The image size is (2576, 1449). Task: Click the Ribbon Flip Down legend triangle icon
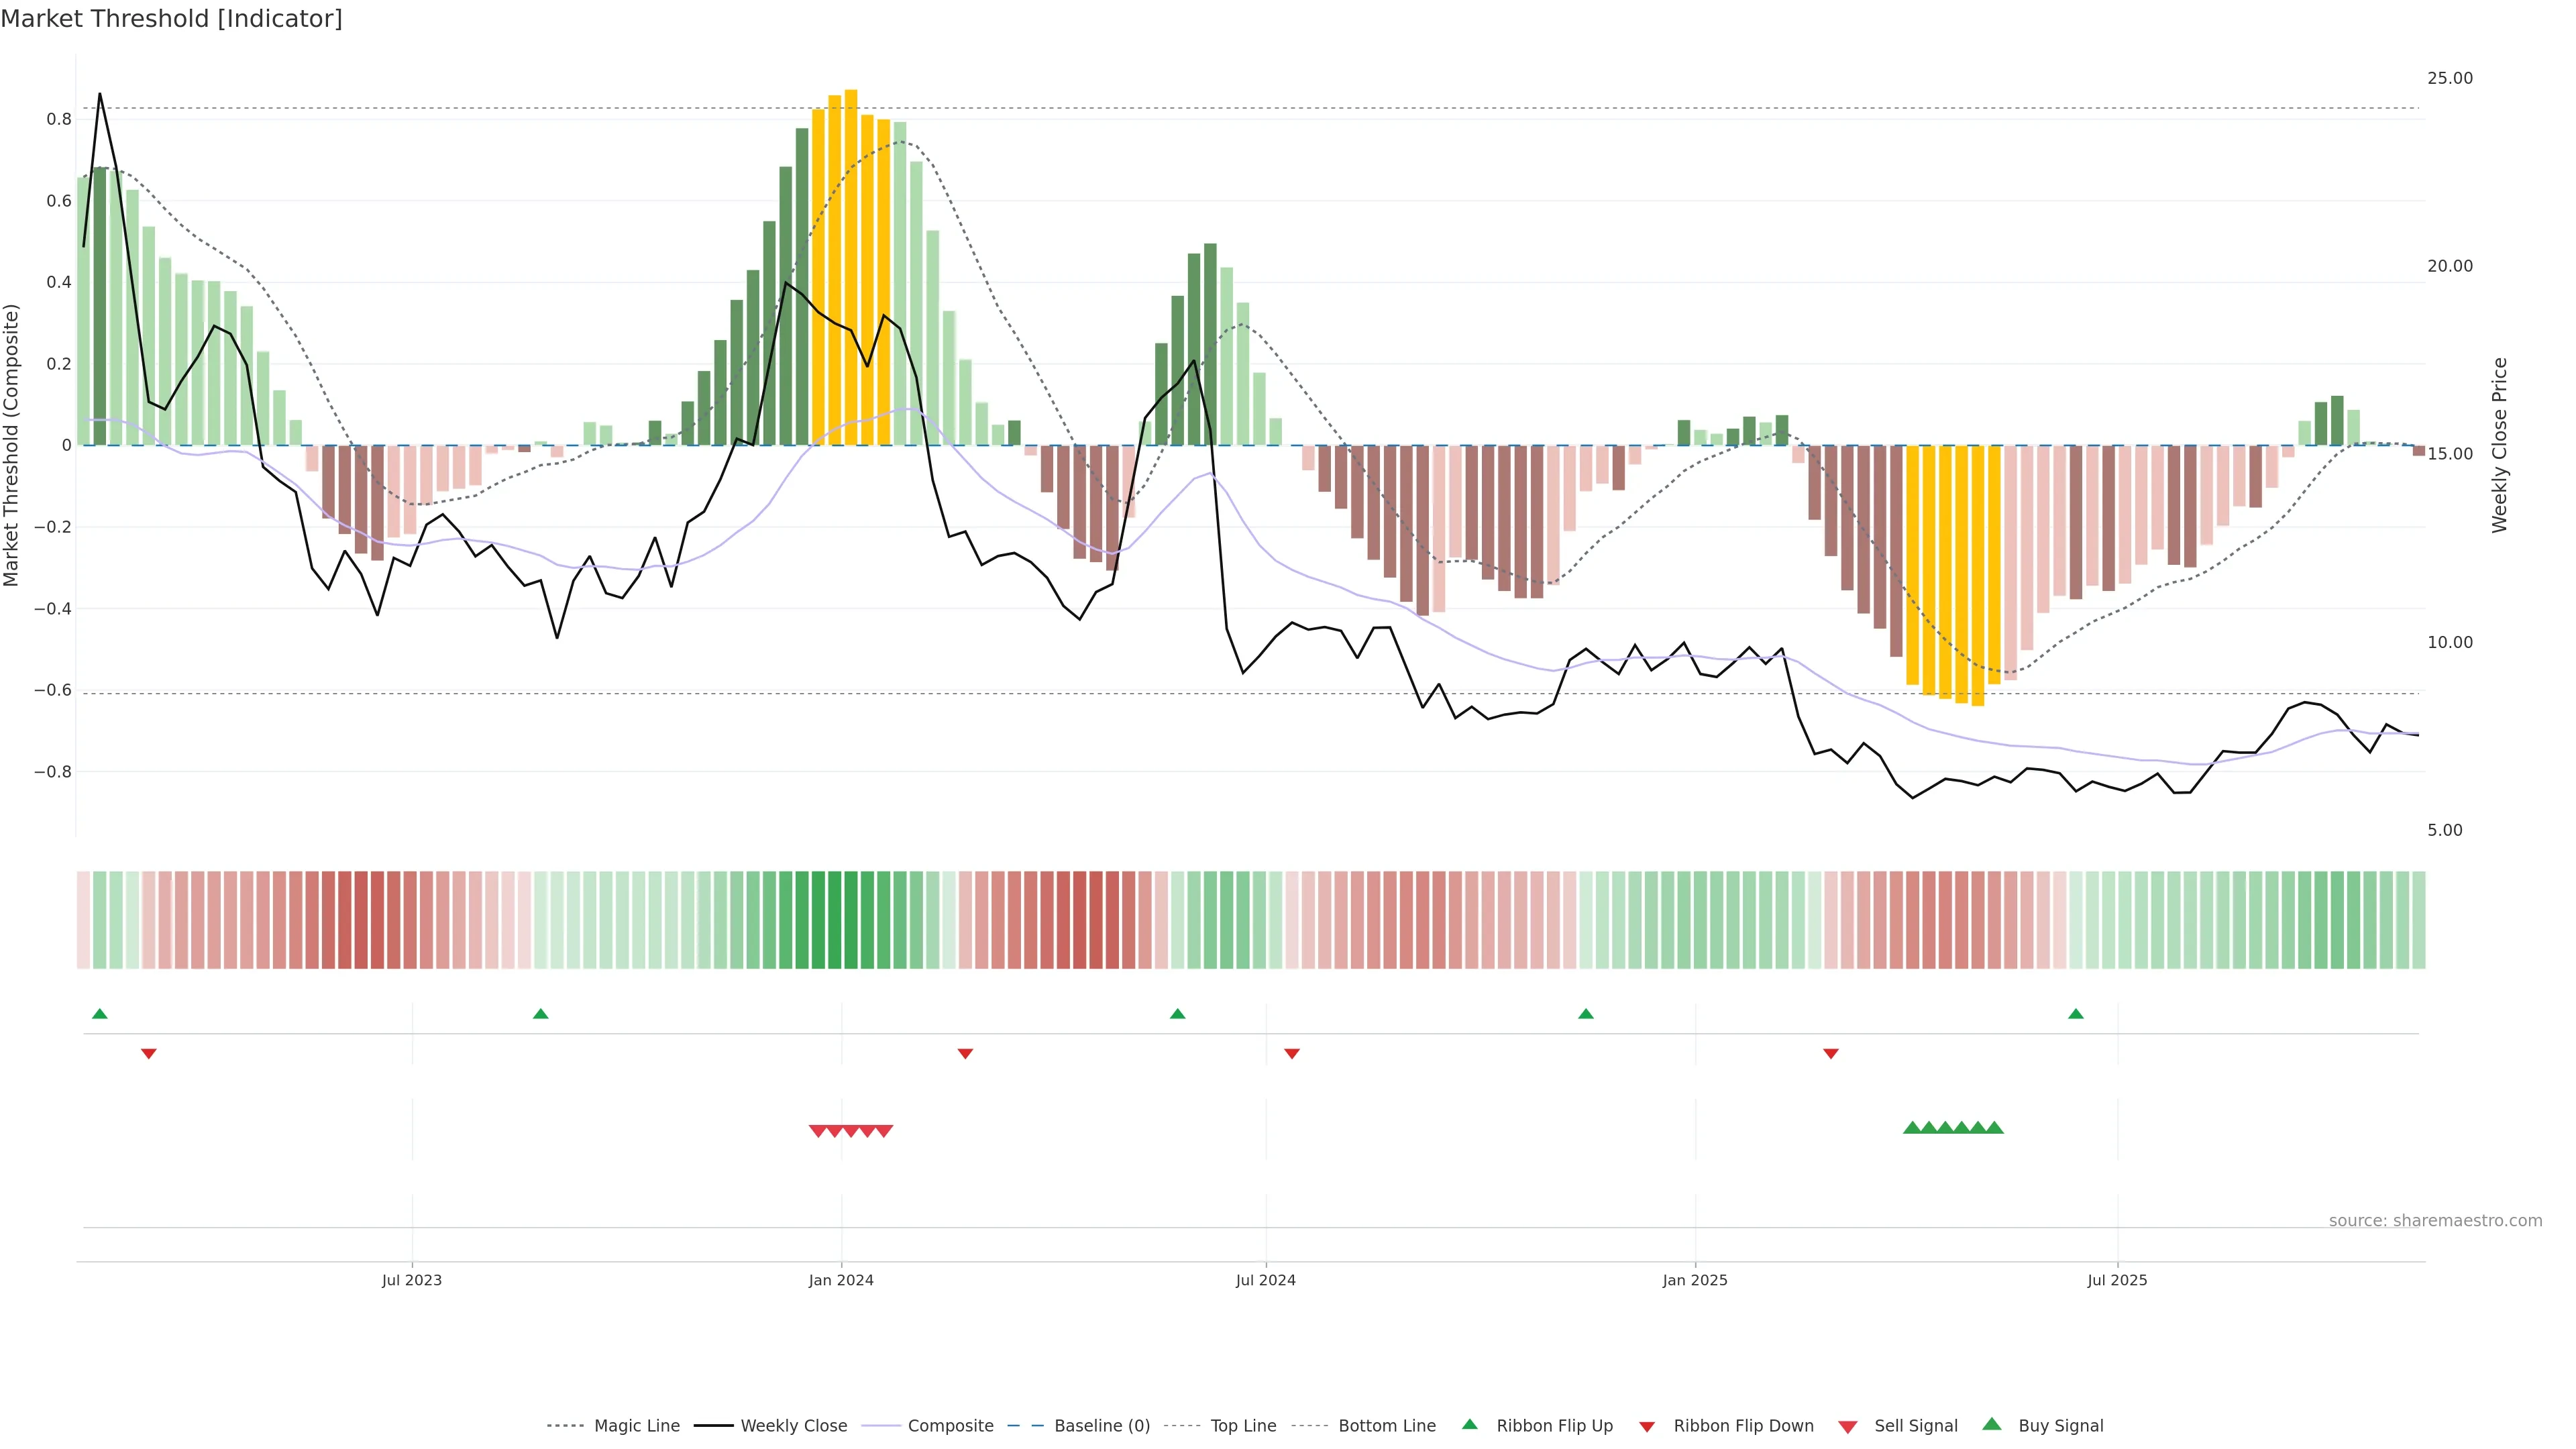pyautogui.click(x=1647, y=1426)
